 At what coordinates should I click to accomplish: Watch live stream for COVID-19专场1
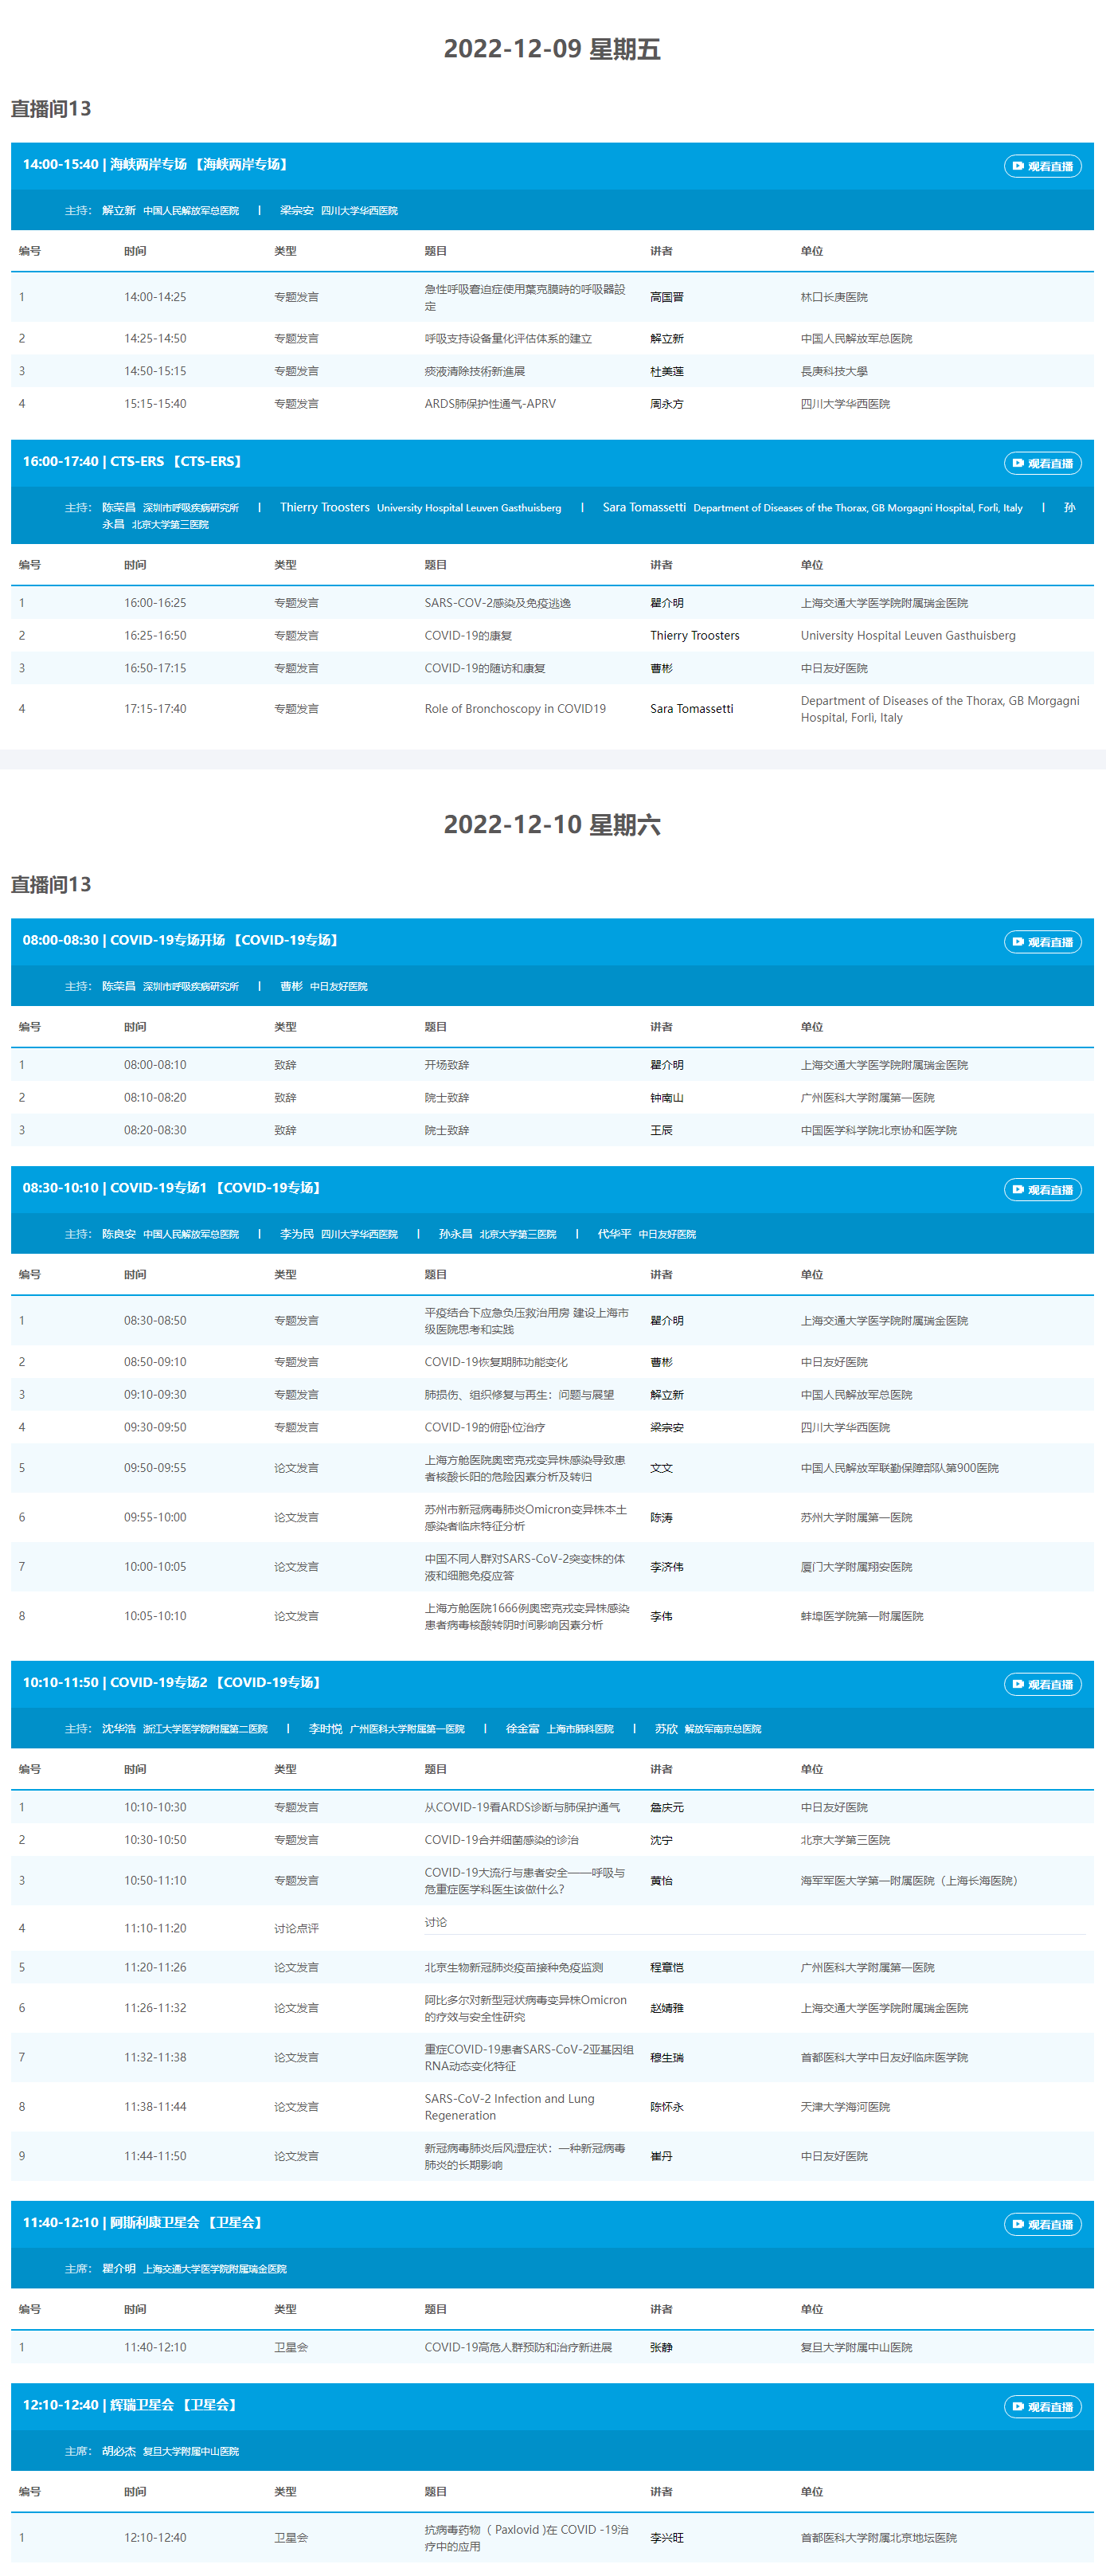[x=1042, y=1190]
